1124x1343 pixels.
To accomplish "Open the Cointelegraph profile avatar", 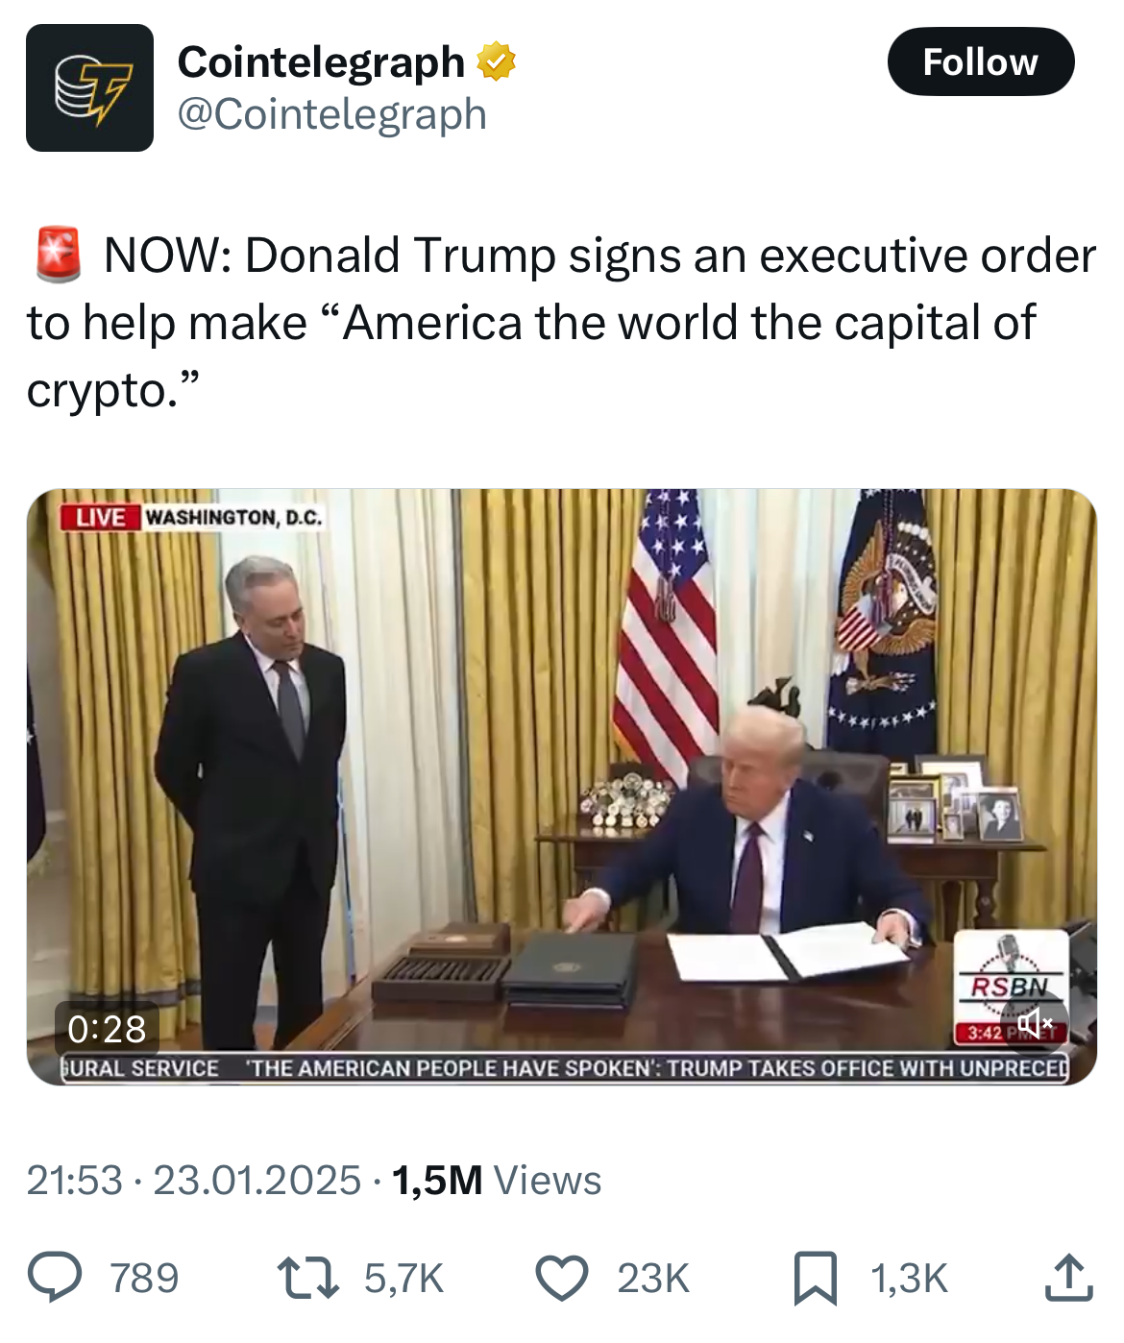I will 89,87.
